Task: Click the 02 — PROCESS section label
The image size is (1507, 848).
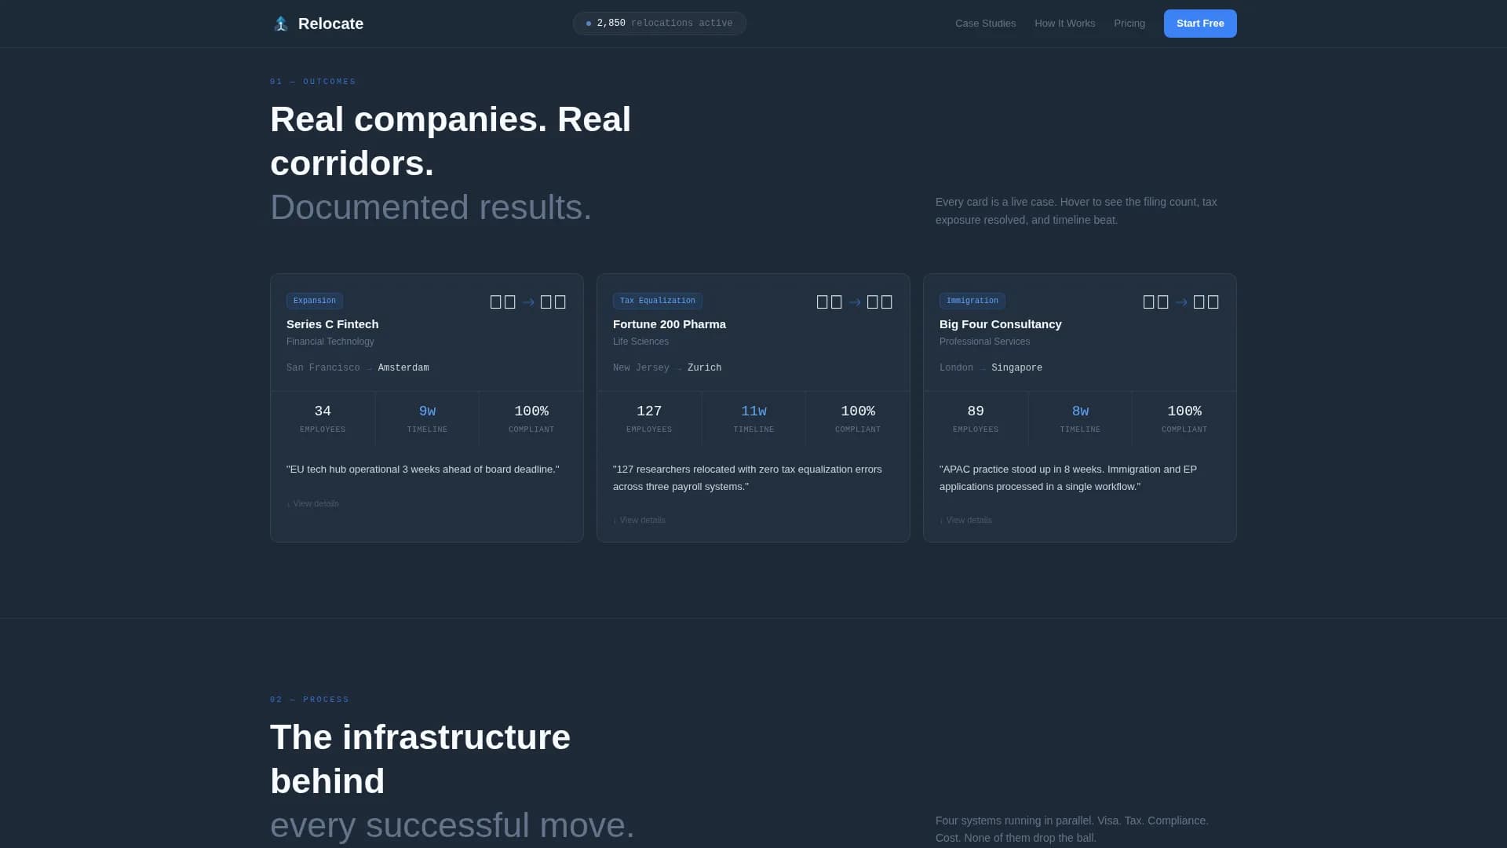Action: coord(309,700)
